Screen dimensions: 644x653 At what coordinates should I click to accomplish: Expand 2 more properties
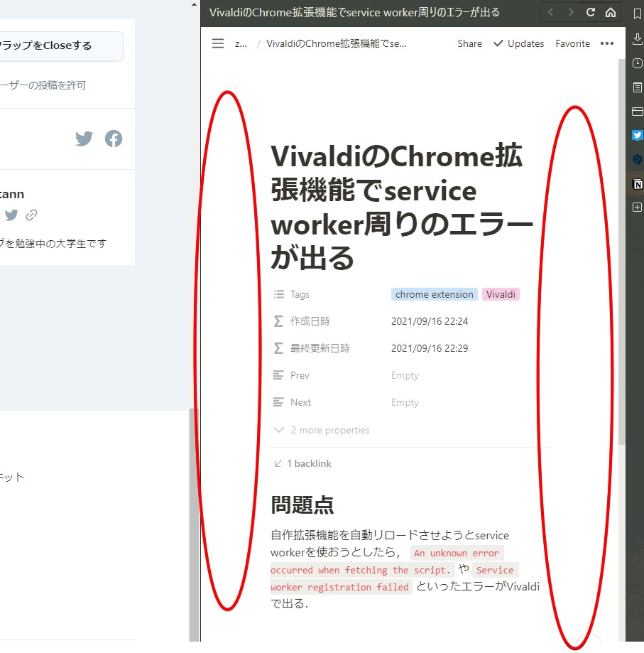tap(322, 430)
